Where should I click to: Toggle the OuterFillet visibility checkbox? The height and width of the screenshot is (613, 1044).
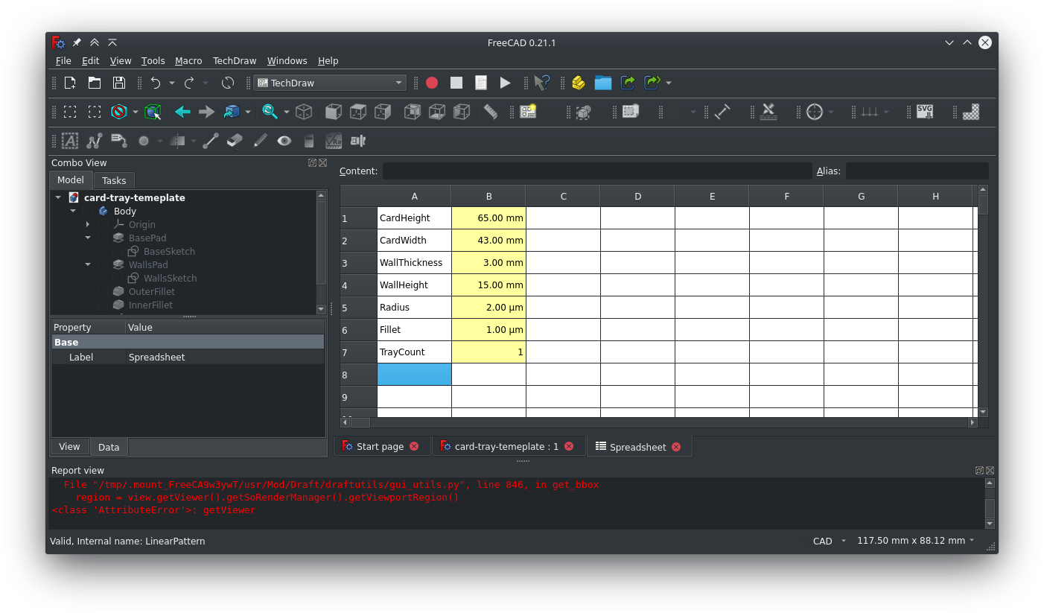[x=103, y=292]
